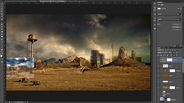184x103 pixels.
Task: Open status bar info arrow menu
Action: pos(28,102)
